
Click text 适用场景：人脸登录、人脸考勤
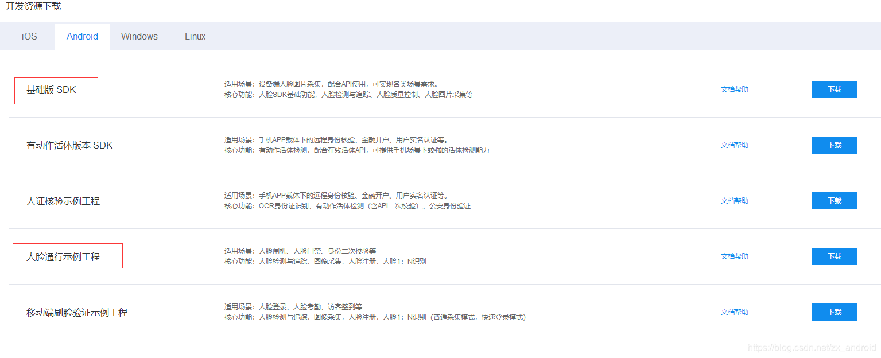293,306
